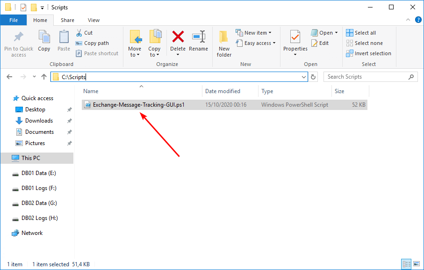Go up one folder level
The width and height of the screenshot is (424, 270).
44,77
